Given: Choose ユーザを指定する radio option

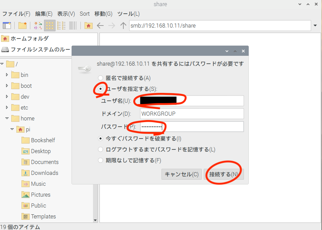Looking at the screenshot, I should coord(101,89).
